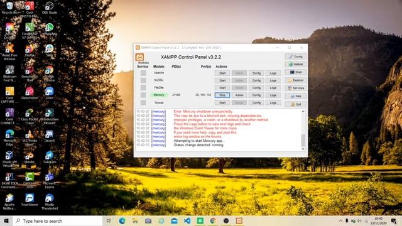The width and height of the screenshot is (402, 226).
Task: Click the log scrollbar down arrow
Action: (303, 149)
